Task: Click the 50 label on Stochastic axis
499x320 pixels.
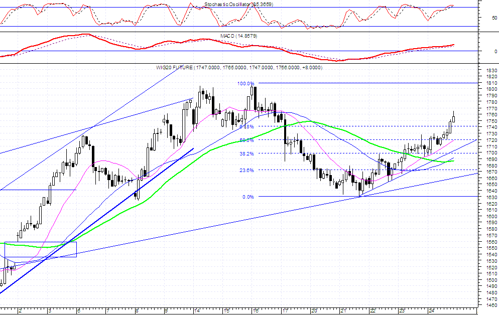Action: [x=494, y=18]
